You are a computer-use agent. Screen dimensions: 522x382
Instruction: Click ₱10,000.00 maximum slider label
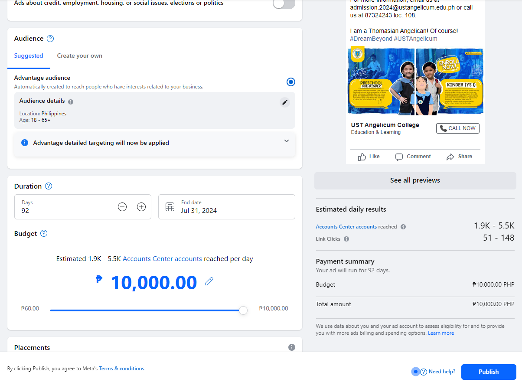click(273, 309)
